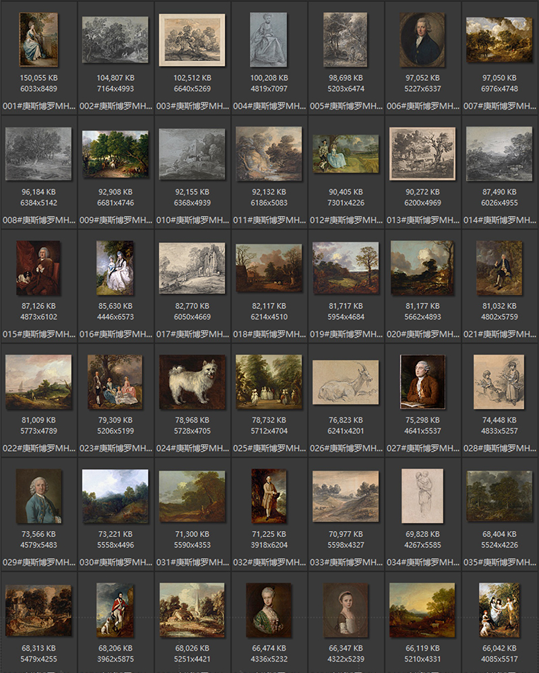This screenshot has width=539, height=673.
Task: Click the filename label under thumbnail 001
Action: pos(38,104)
